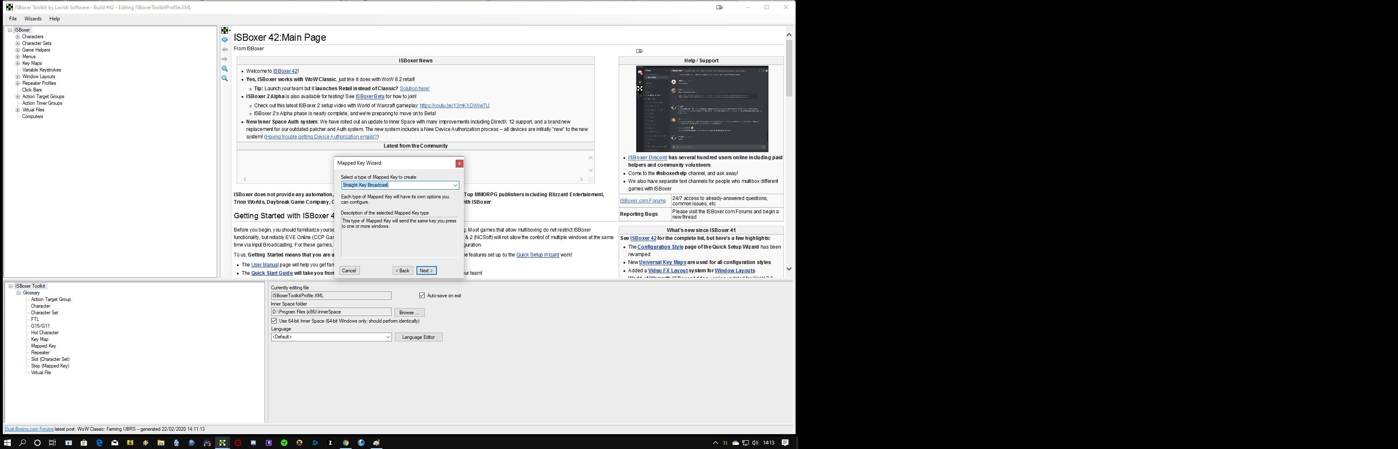This screenshot has height=449, width=1398.
Task: Toggle Auto-save on exit checkbox
Action: coord(422,296)
